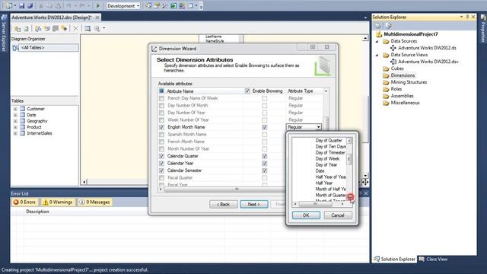Expand the Customer table node

click(15, 109)
